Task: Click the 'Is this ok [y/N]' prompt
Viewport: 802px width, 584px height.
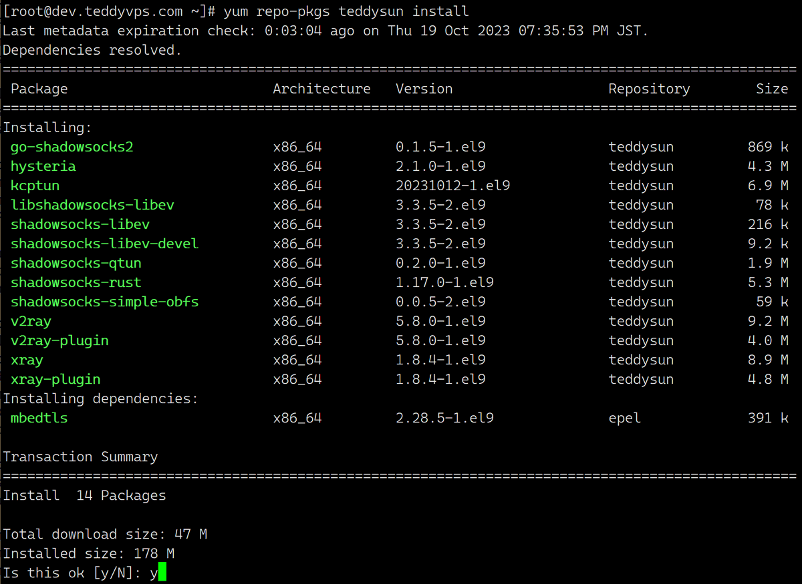Action: tap(72, 573)
